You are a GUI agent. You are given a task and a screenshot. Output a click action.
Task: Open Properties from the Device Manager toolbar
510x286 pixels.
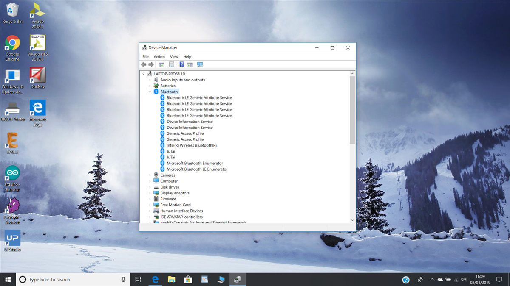171,64
